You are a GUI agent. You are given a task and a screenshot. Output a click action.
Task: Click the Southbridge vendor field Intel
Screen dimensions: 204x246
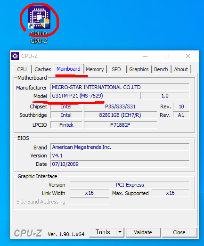[66, 115]
